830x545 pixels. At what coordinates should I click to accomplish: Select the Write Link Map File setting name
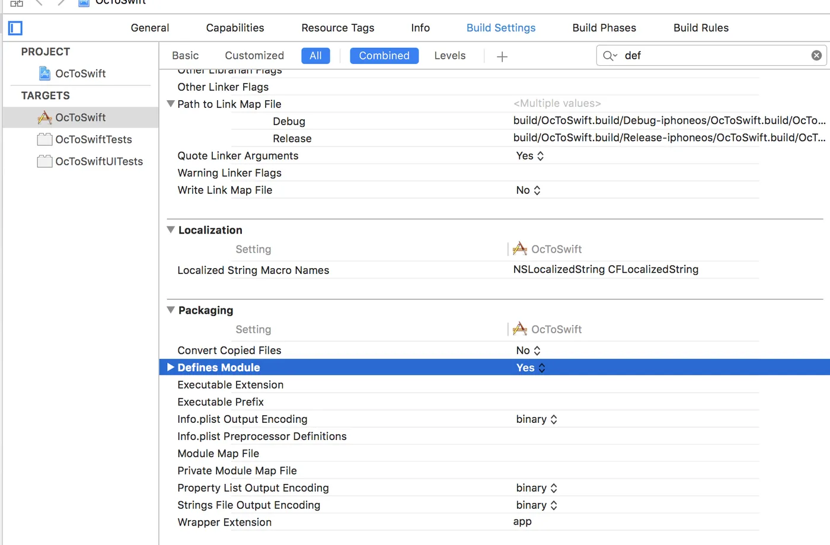point(225,190)
